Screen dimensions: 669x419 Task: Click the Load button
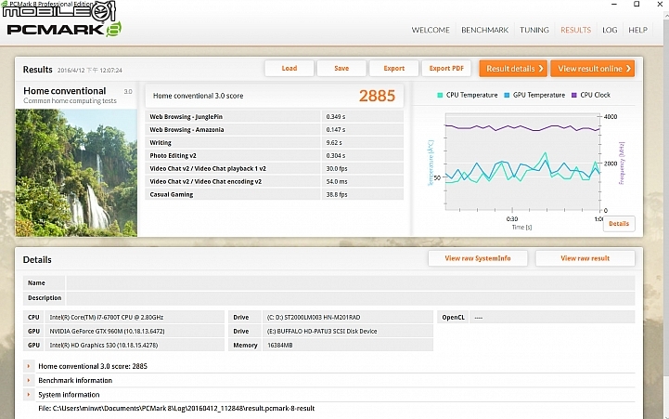point(289,69)
